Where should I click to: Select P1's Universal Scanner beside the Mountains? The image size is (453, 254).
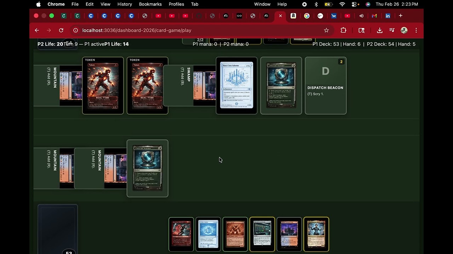[148, 169]
